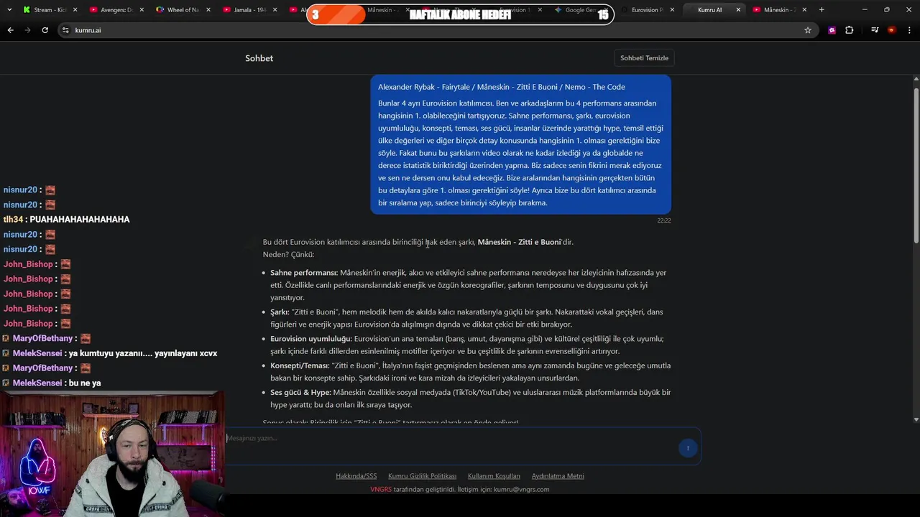
Task: Click the 22:22 message timestamp
Action: (663, 220)
